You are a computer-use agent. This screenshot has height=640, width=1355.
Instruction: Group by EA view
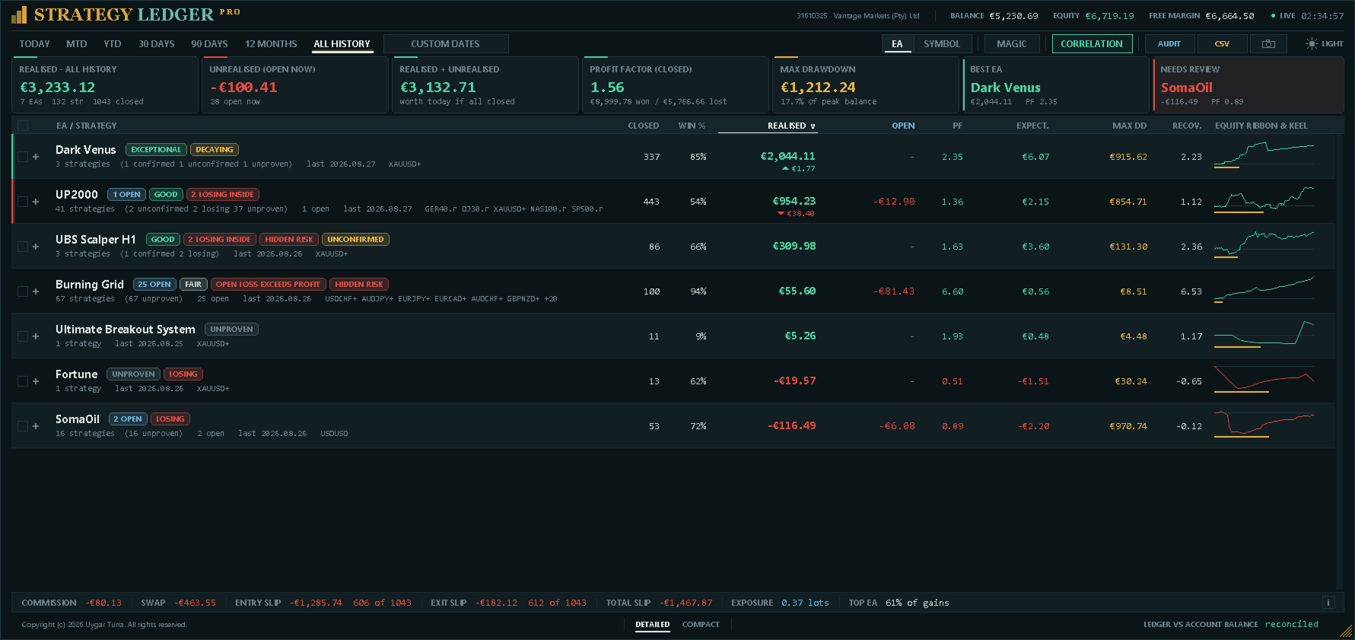point(898,44)
